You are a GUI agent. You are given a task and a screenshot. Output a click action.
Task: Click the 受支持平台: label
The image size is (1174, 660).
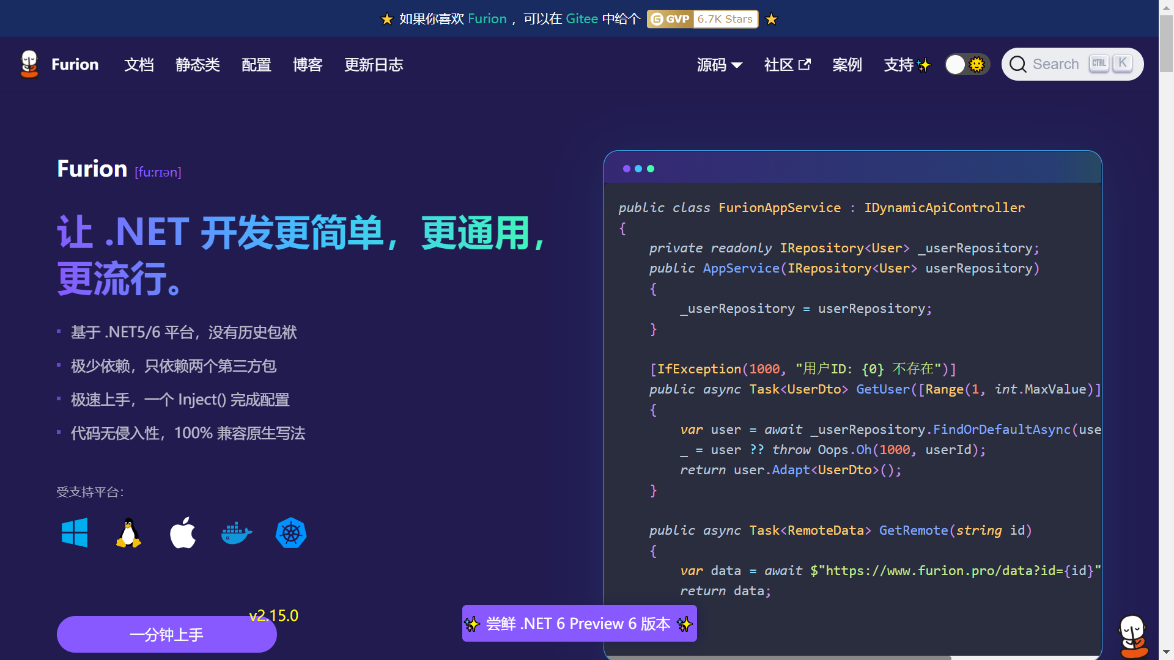(x=90, y=492)
